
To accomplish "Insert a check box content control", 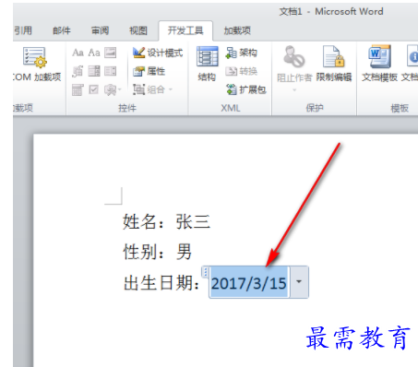I will (x=94, y=90).
